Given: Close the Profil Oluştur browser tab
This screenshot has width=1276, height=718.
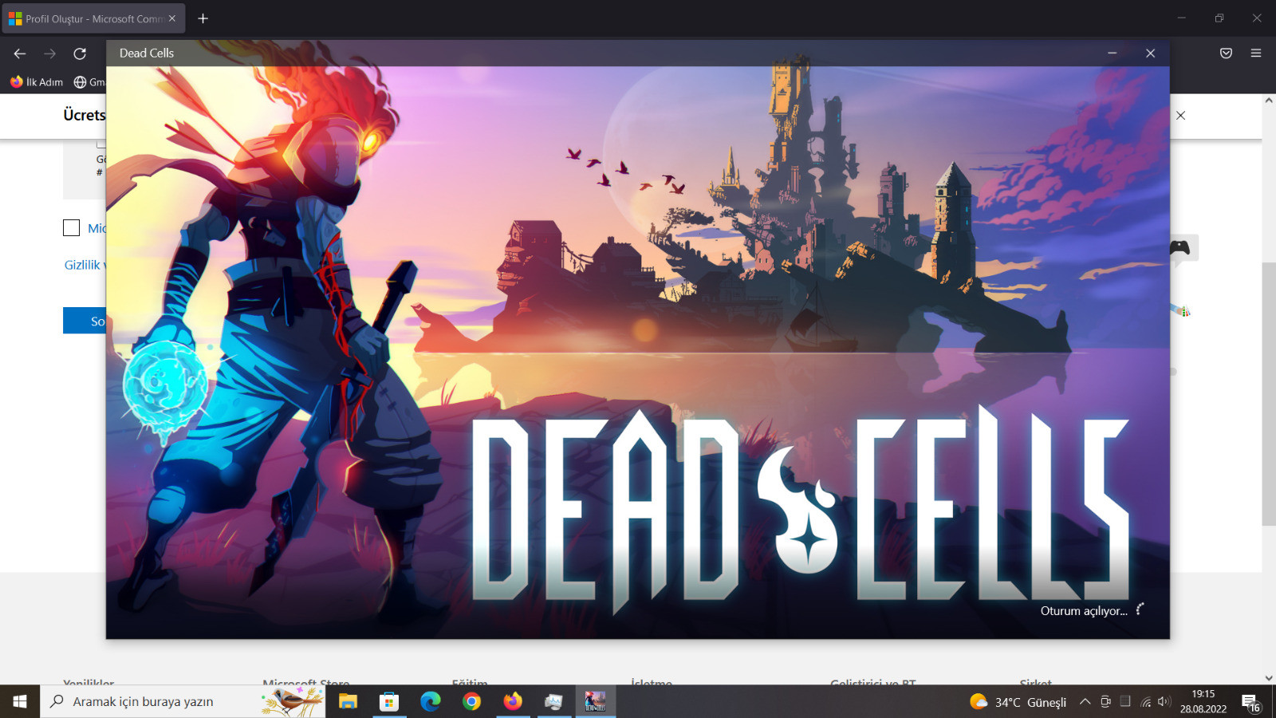Looking at the screenshot, I should pos(172,18).
